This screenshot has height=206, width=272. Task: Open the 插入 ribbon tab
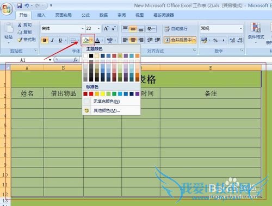(41, 15)
